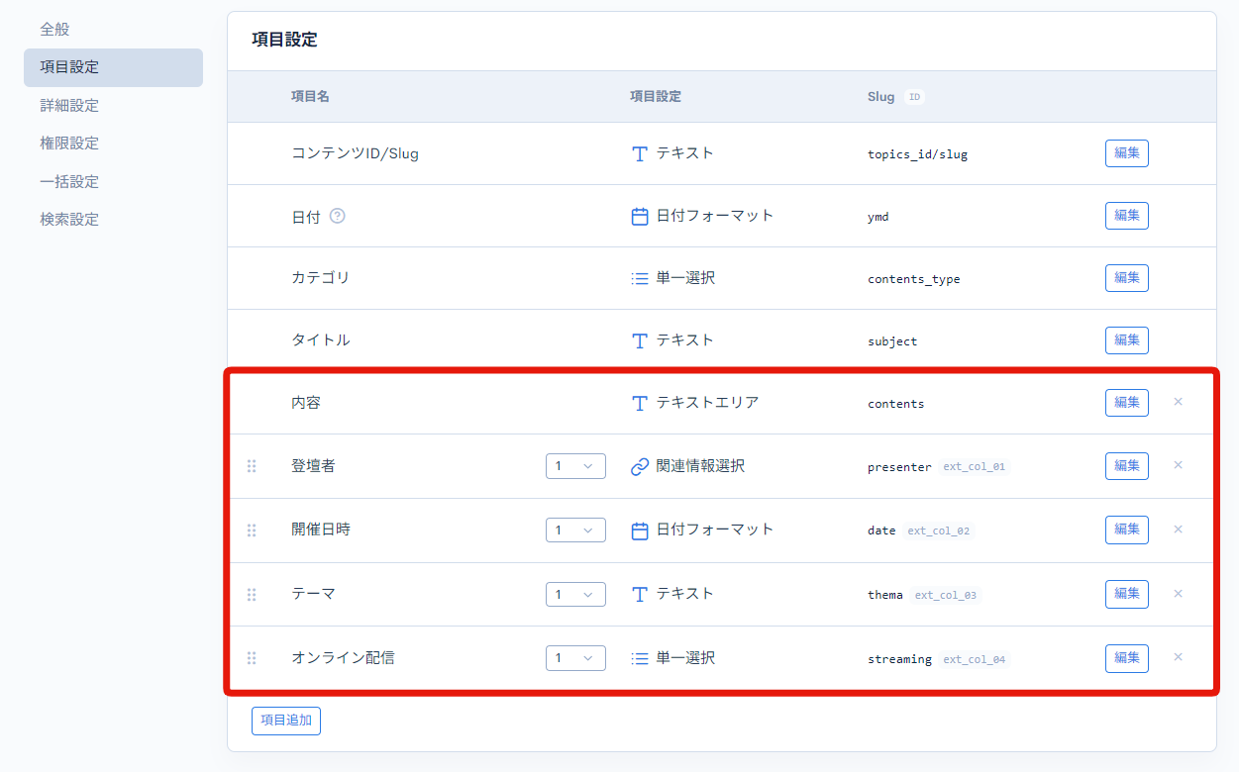Click the drag handle for オンライン配信 row
The image size is (1239, 772).
coord(252,658)
